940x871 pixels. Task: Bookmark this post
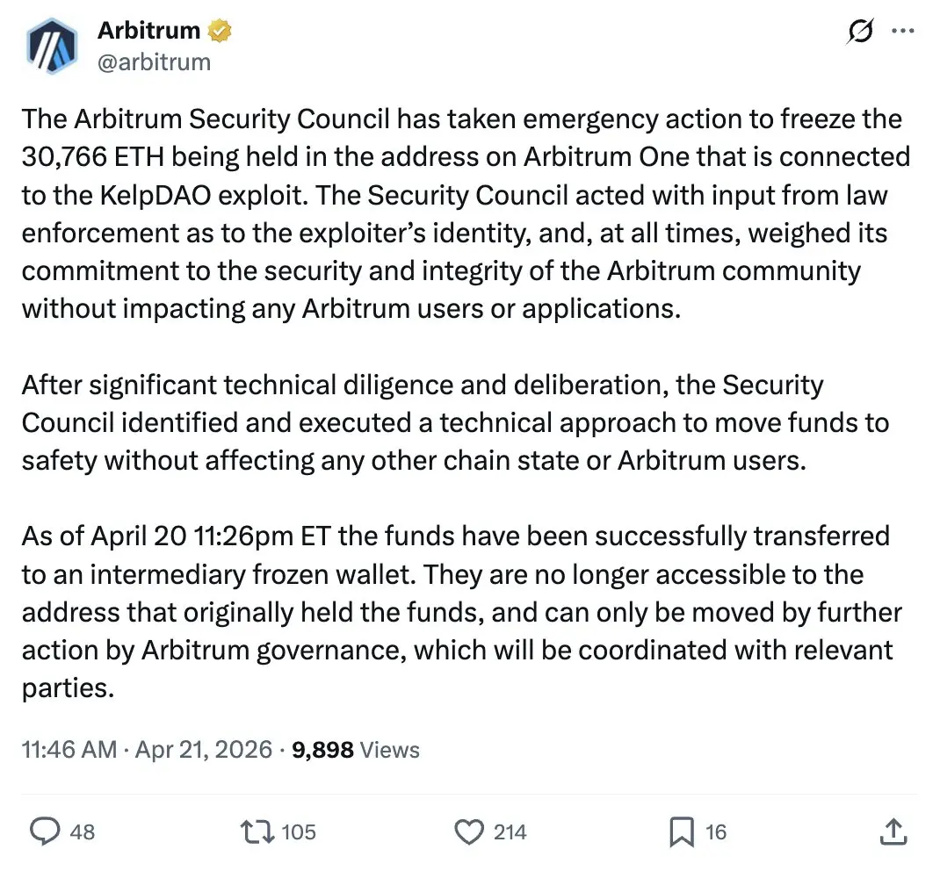[682, 831]
